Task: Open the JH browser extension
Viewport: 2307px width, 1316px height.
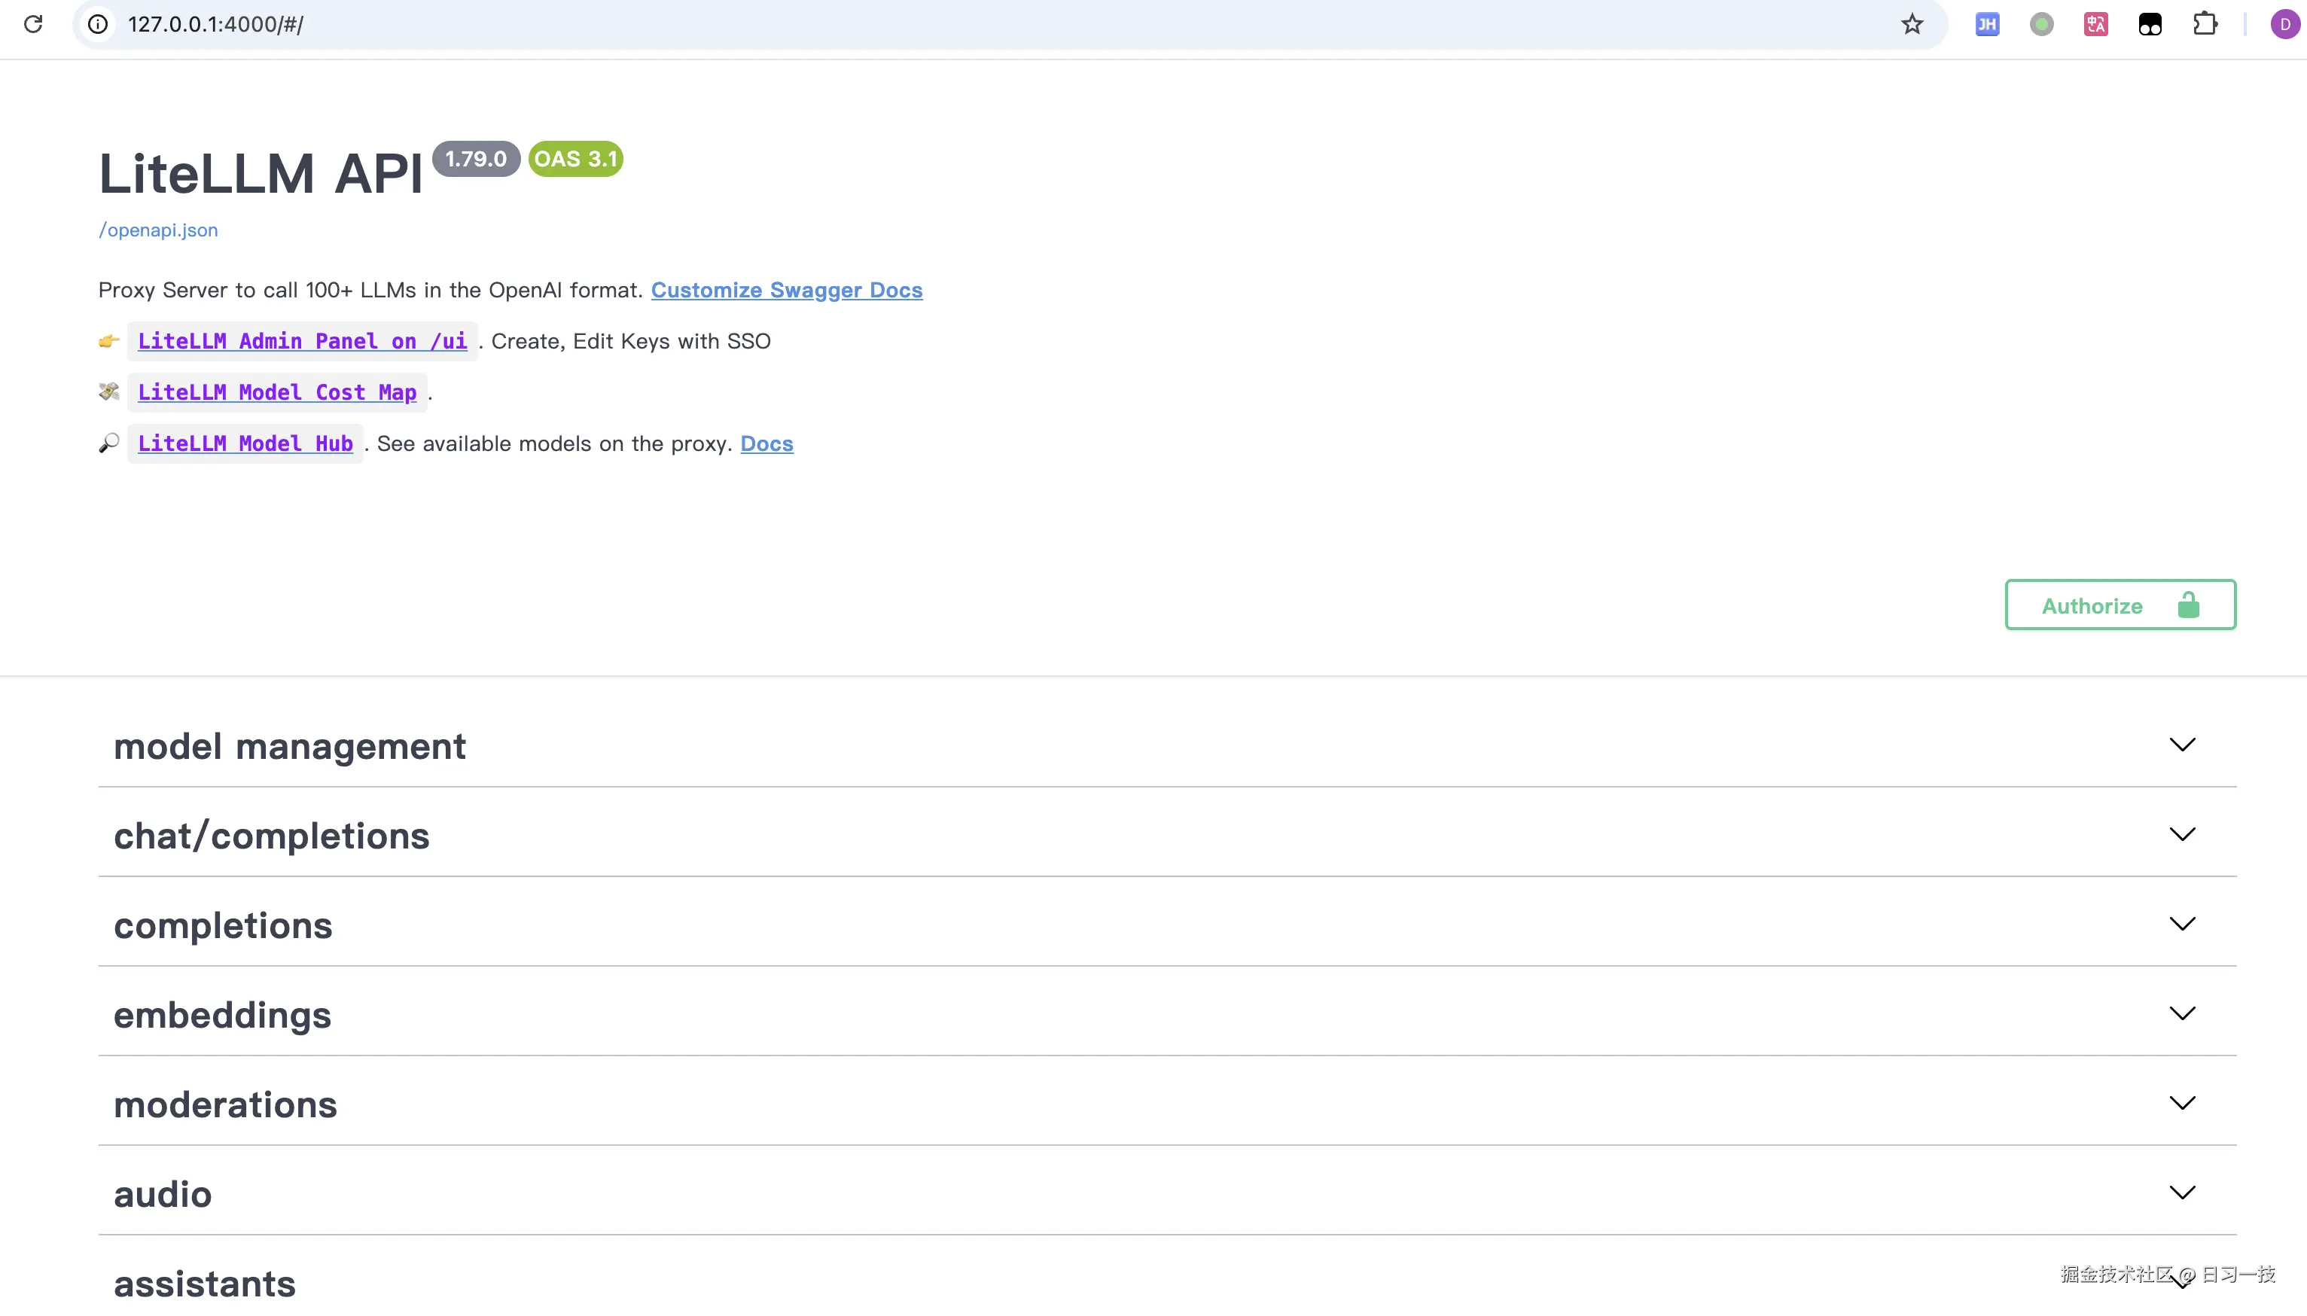Action: coord(1986,24)
